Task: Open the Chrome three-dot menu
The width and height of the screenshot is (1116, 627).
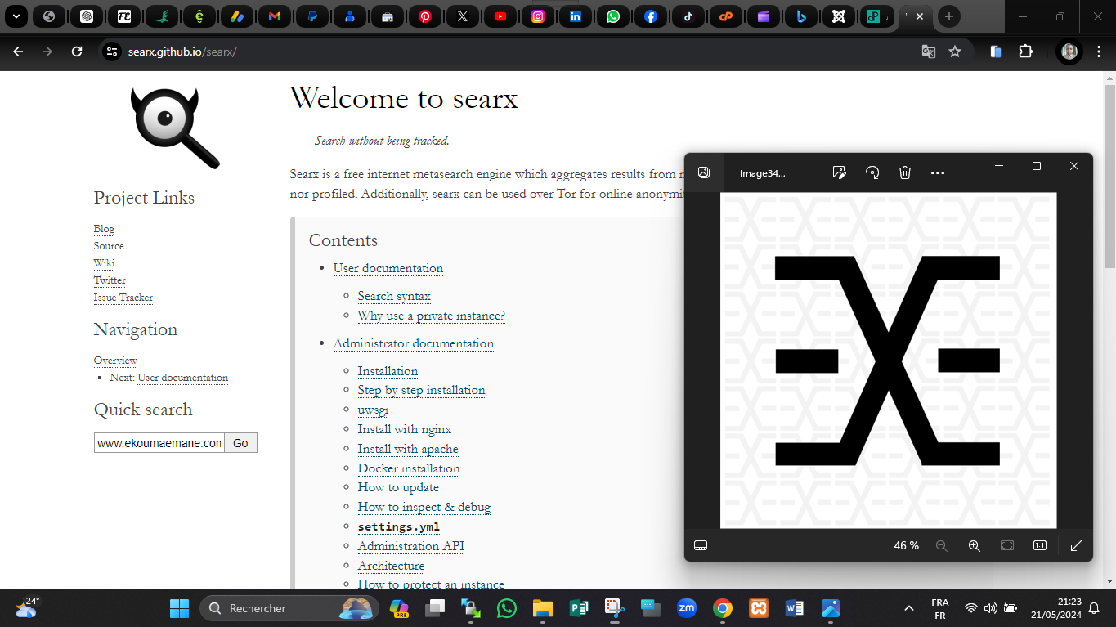Action: 1097,52
